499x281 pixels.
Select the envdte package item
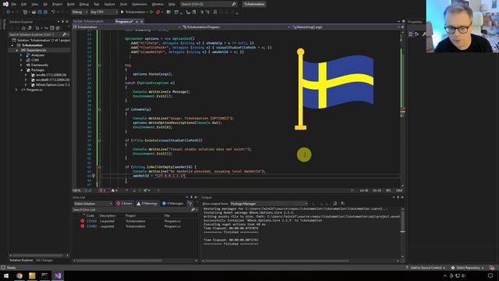[x=49, y=75]
